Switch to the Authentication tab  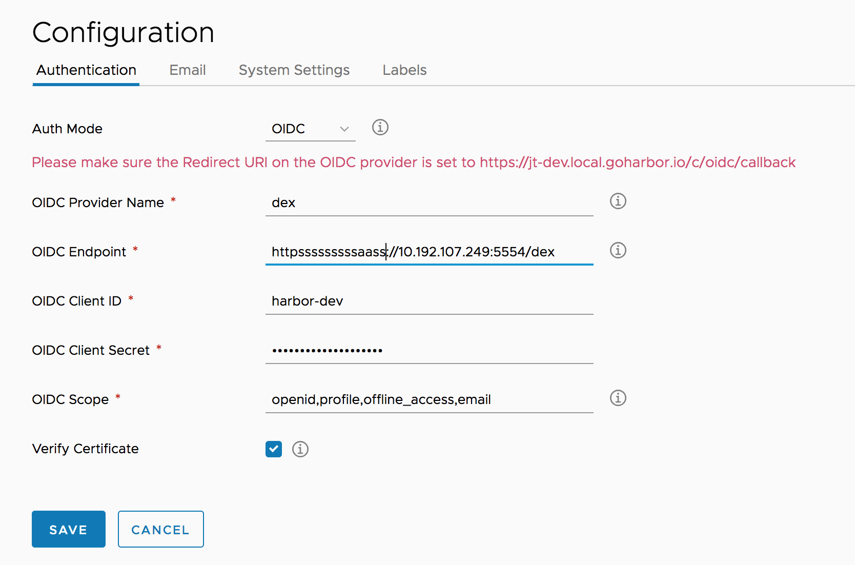tap(86, 70)
